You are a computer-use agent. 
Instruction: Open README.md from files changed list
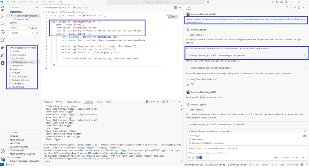click(197, 140)
